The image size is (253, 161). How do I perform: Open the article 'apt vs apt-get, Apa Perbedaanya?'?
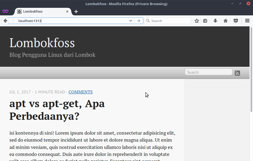[57, 110]
